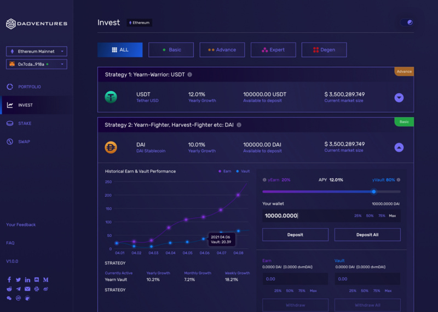438x312 pixels.
Task: Expand Strategy 1 USDT row arrow
Action: [399, 98]
